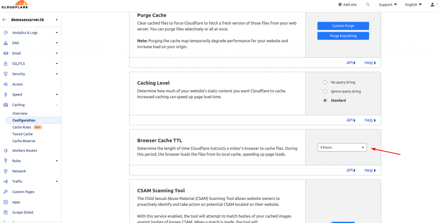
Task: Go to Tiered Cache sidebar item
Action: click(x=22, y=134)
